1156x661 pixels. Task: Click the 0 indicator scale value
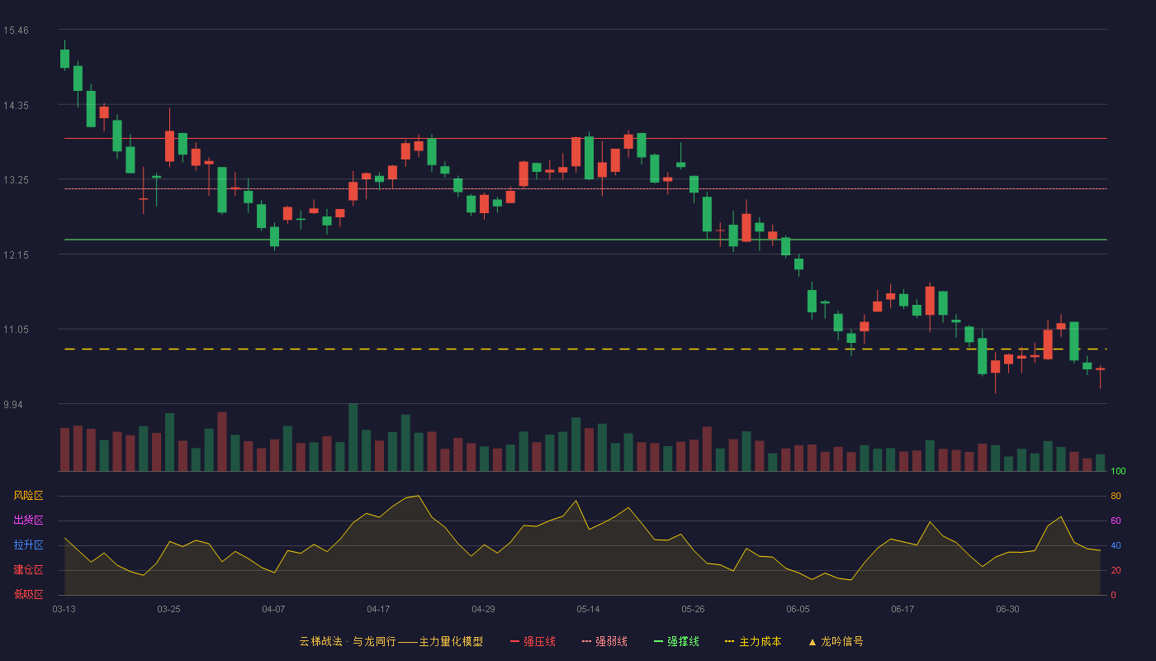pos(1113,595)
